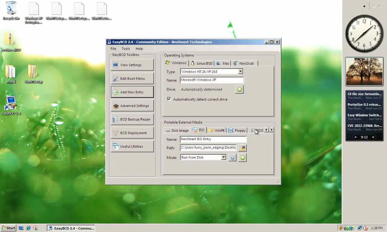Switch to the Floppy tab
The width and height of the screenshot is (387, 232).
(x=237, y=130)
